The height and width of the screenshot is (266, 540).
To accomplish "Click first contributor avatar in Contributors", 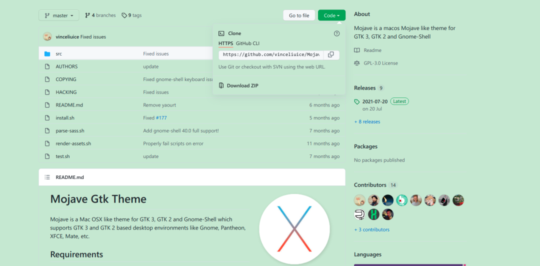I will coord(359,200).
